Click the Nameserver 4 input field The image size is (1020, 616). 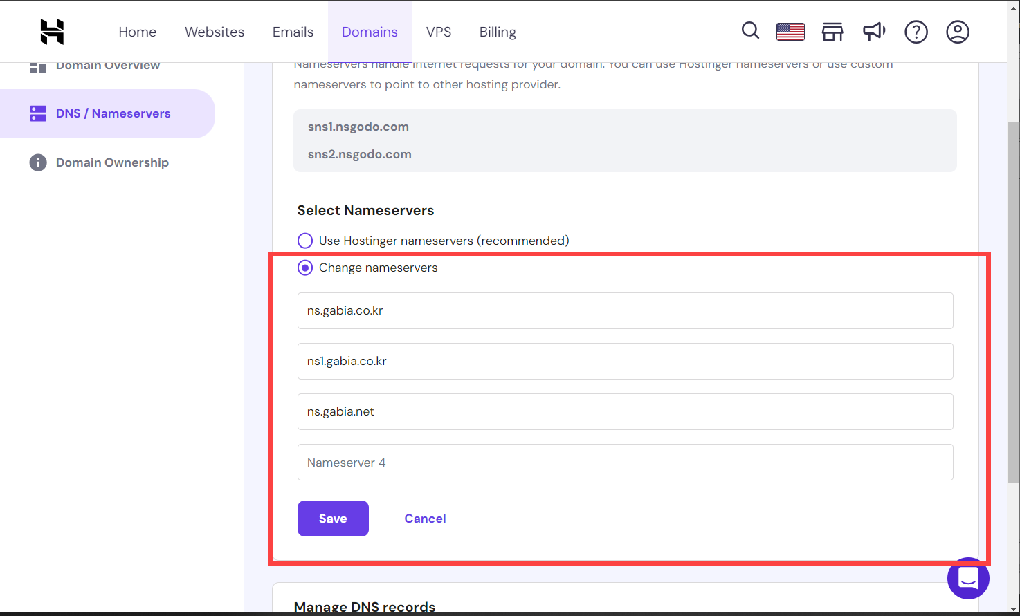626,462
